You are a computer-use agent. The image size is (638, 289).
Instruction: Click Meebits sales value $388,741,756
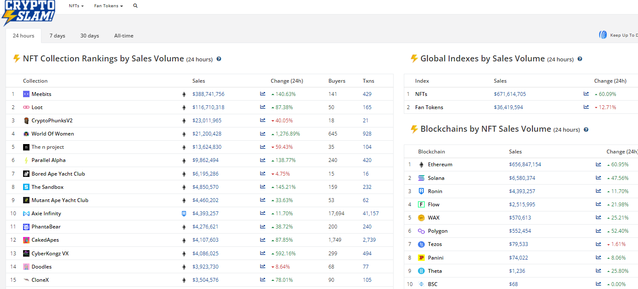[209, 94]
